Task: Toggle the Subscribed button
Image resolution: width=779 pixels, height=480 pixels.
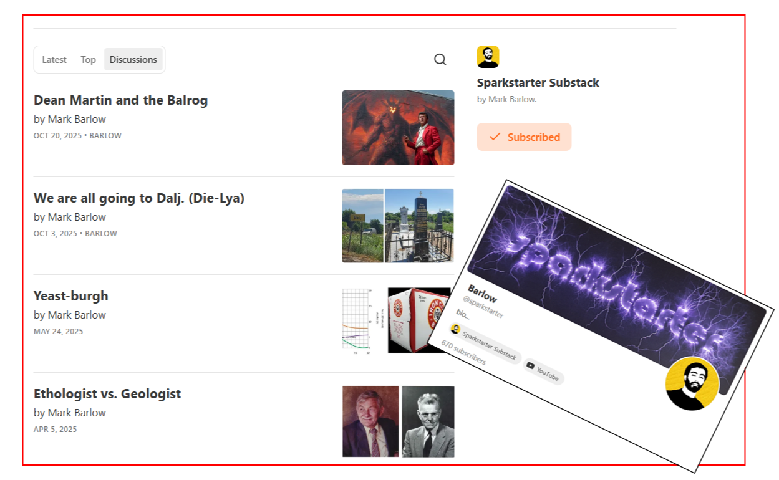Action: pyautogui.click(x=524, y=137)
